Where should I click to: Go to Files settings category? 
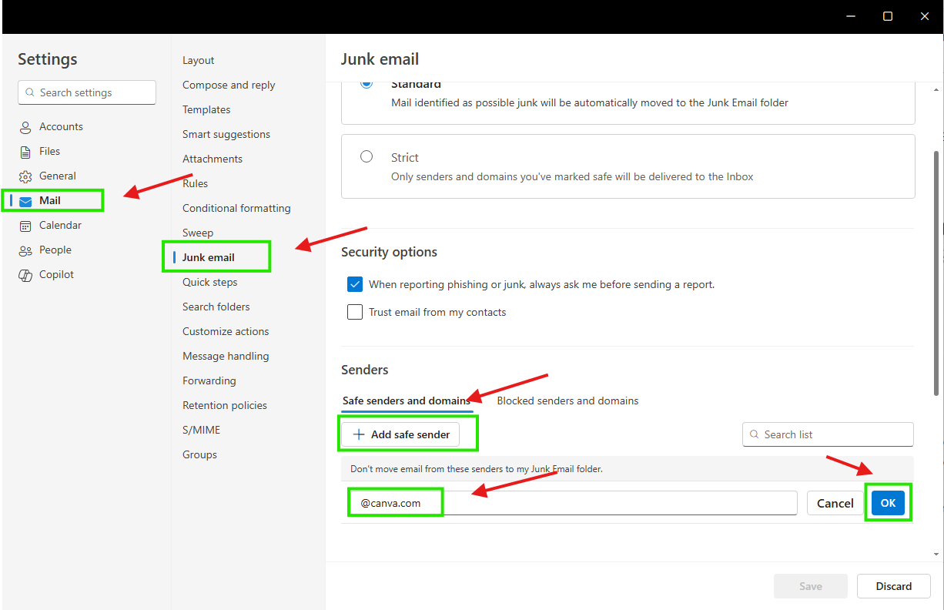49,151
